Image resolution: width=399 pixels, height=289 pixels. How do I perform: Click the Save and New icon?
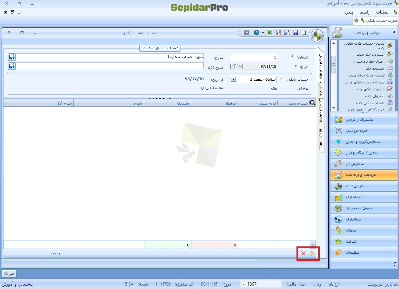pyautogui.click(x=287, y=33)
